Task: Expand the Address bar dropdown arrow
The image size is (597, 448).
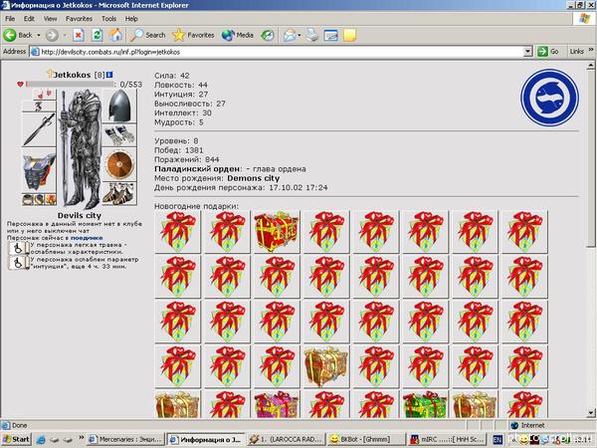Action: (527, 52)
